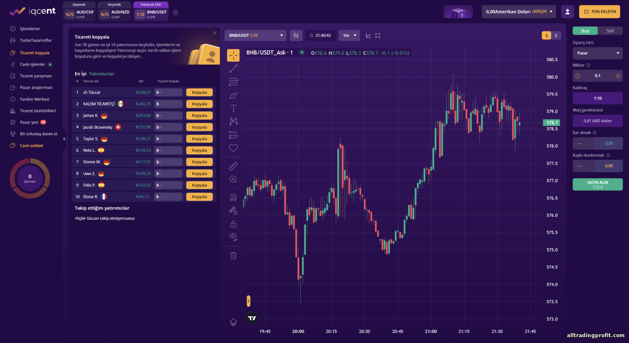Click the fullscreen chart icon
This screenshot has width=629, height=343.
click(377, 36)
